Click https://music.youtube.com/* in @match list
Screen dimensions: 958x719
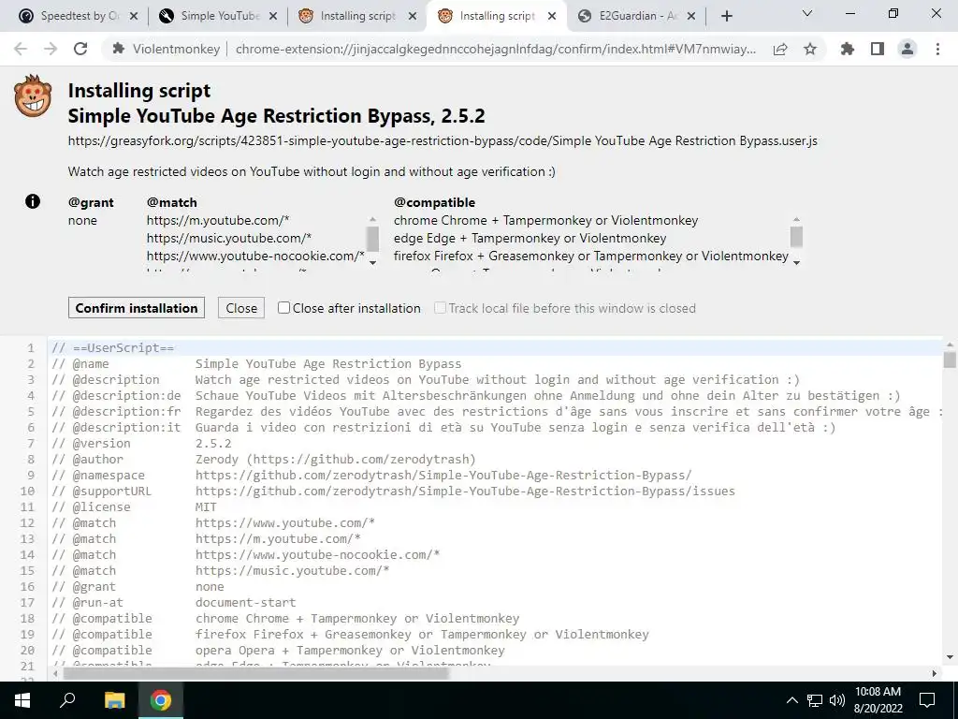click(229, 238)
